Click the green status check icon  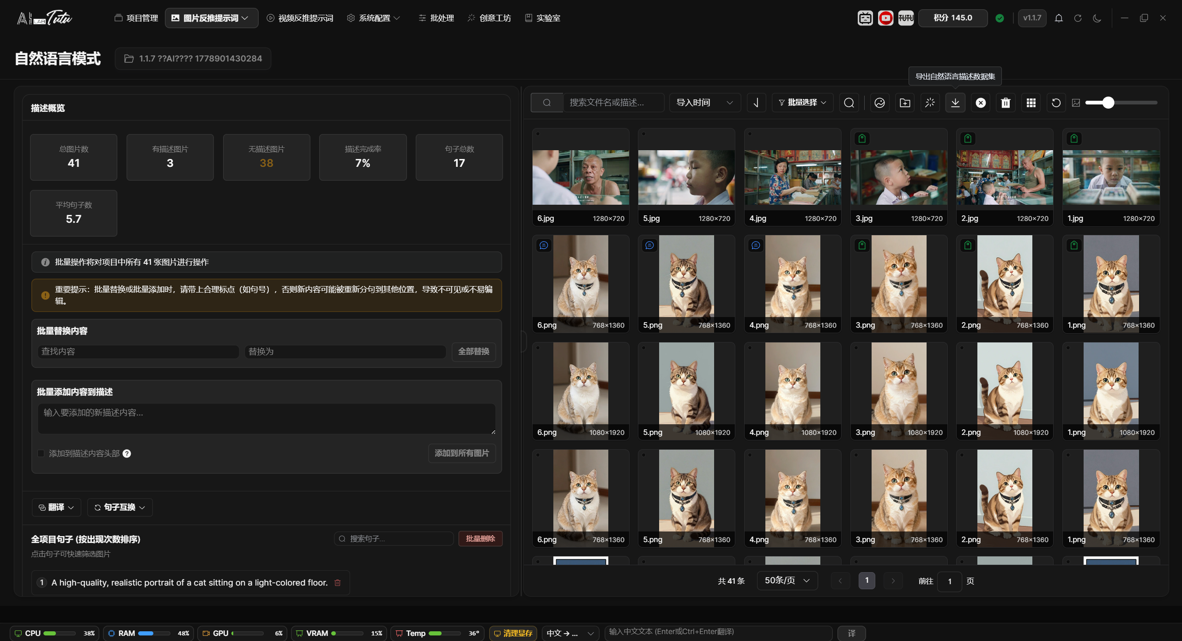[x=1000, y=18]
